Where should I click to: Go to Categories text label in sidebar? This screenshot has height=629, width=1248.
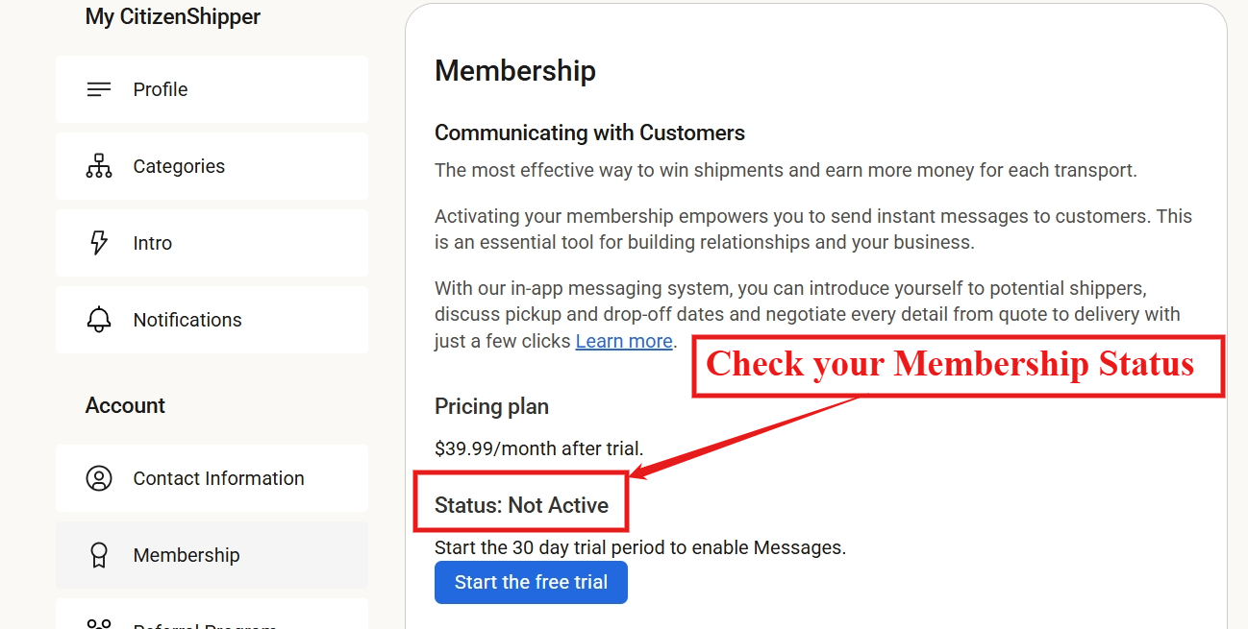pos(179,166)
